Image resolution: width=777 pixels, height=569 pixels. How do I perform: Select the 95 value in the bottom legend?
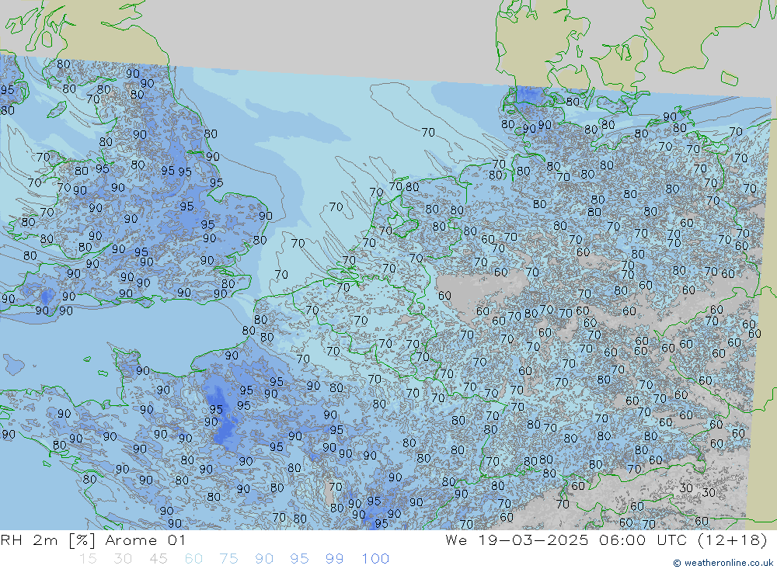299,559
